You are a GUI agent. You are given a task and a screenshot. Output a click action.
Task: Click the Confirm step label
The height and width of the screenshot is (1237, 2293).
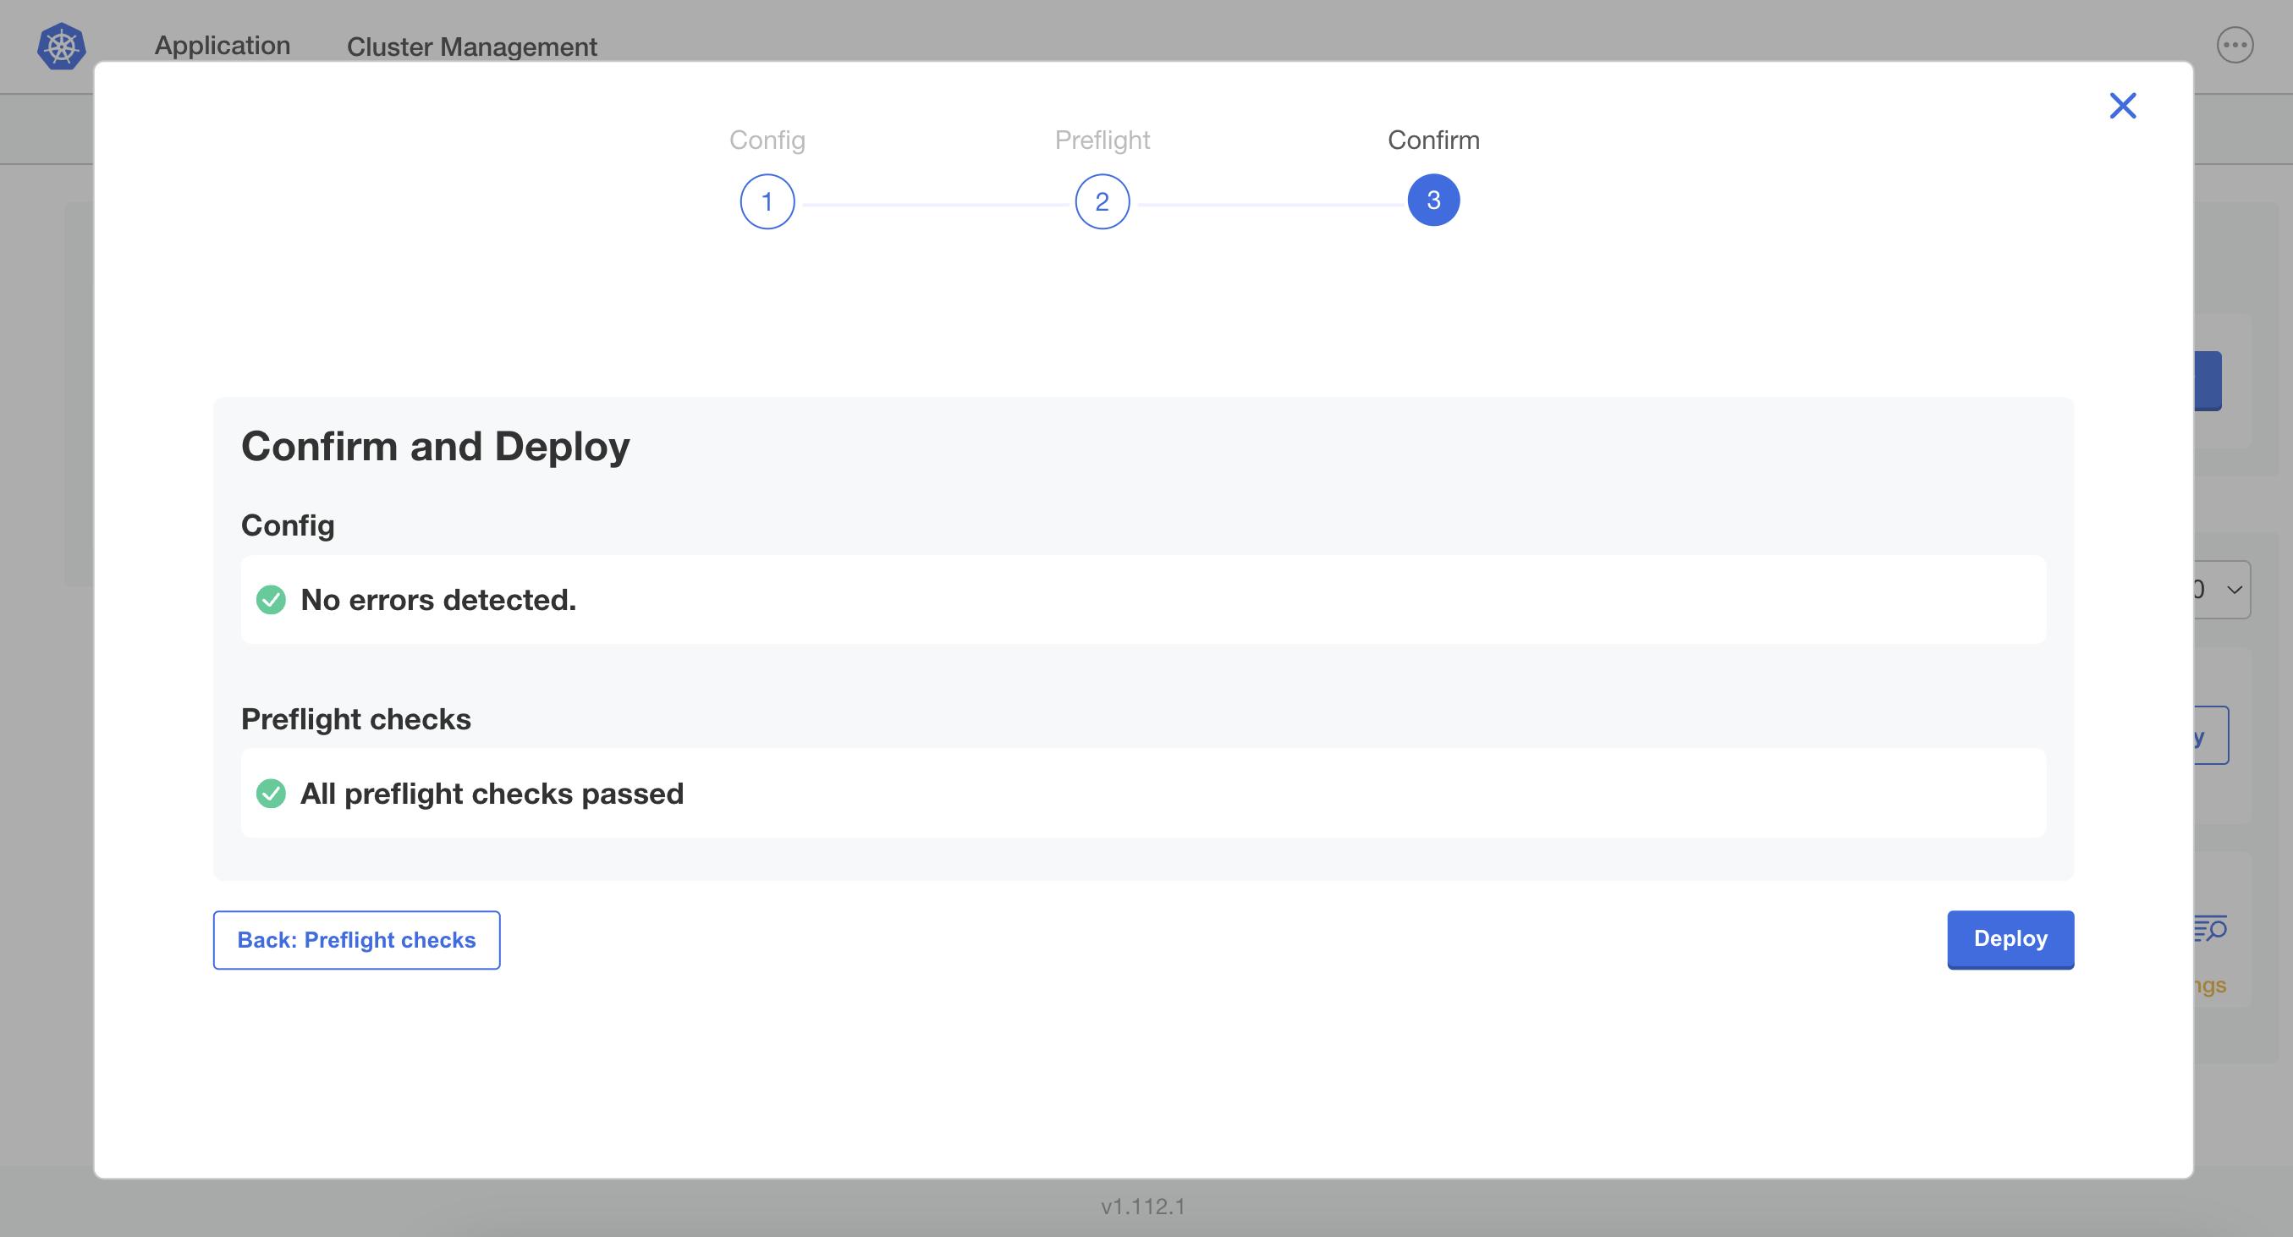pyautogui.click(x=1432, y=140)
